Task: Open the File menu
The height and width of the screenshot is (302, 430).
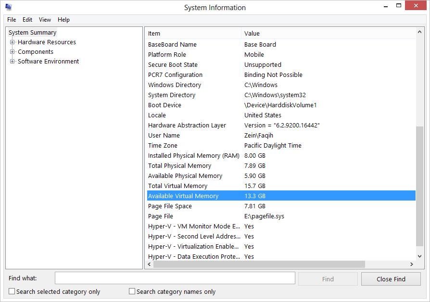Action: (11, 20)
